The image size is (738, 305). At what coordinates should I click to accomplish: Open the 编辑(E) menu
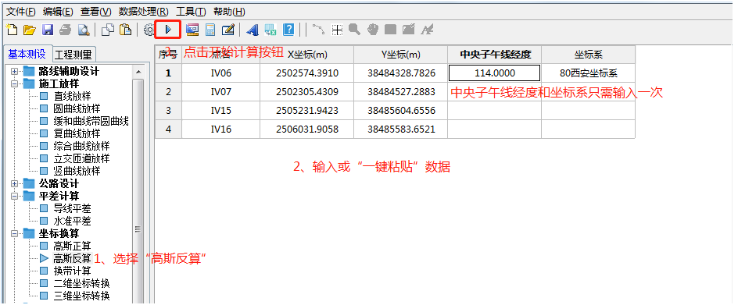(x=58, y=12)
